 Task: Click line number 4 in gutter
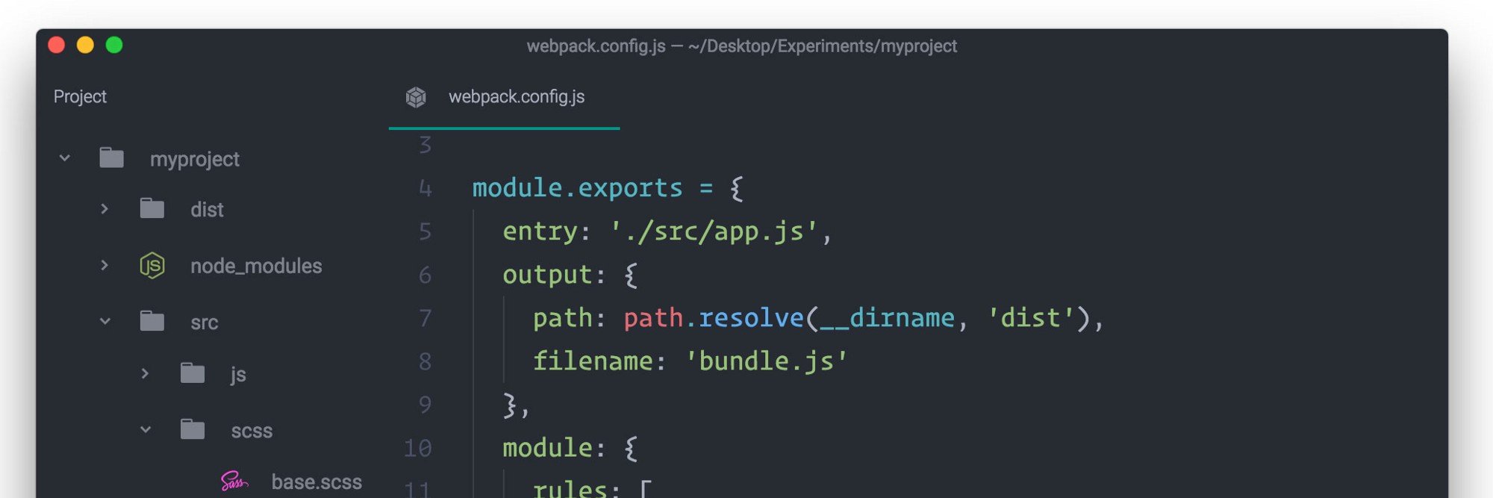pyautogui.click(x=425, y=188)
